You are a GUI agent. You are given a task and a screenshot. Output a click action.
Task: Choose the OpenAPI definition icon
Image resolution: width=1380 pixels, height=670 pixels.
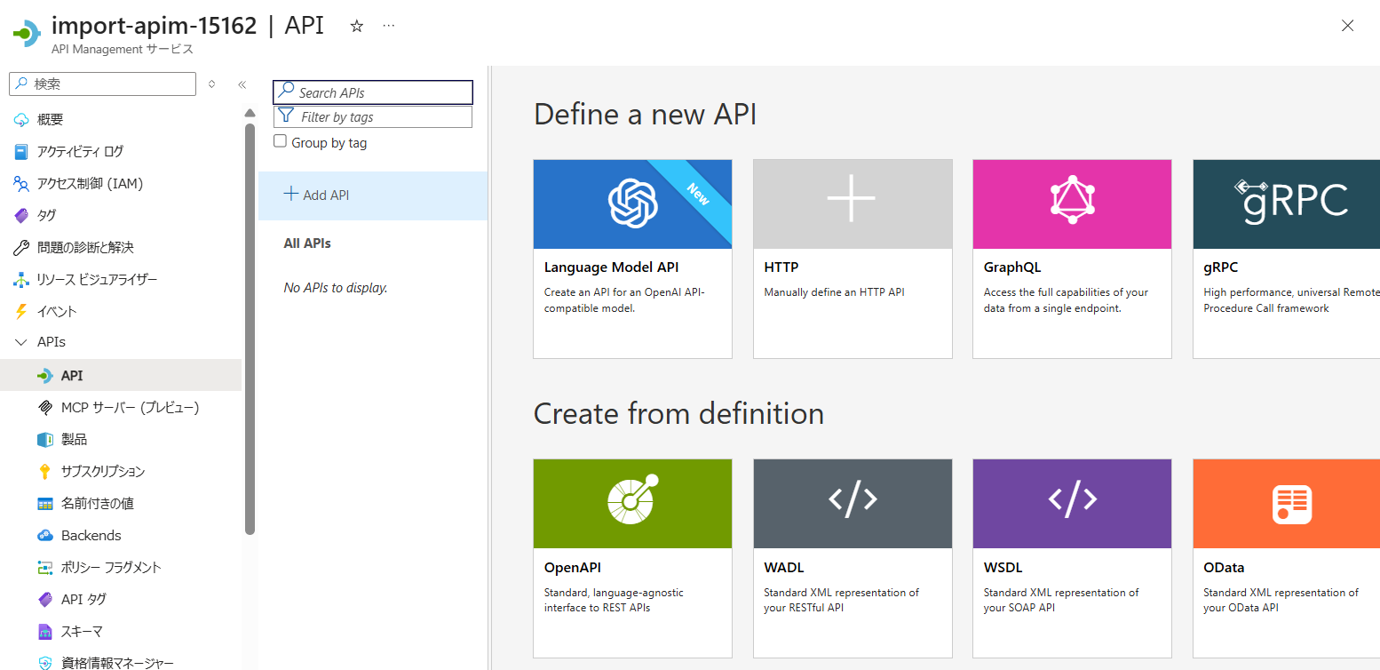tap(631, 503)
